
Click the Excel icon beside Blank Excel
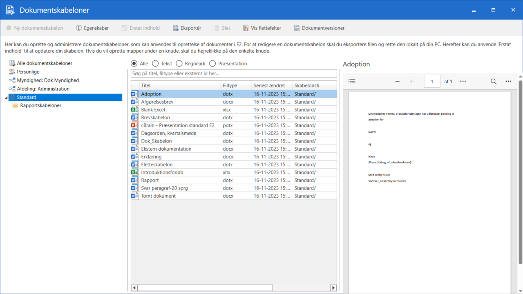(134, 109)
